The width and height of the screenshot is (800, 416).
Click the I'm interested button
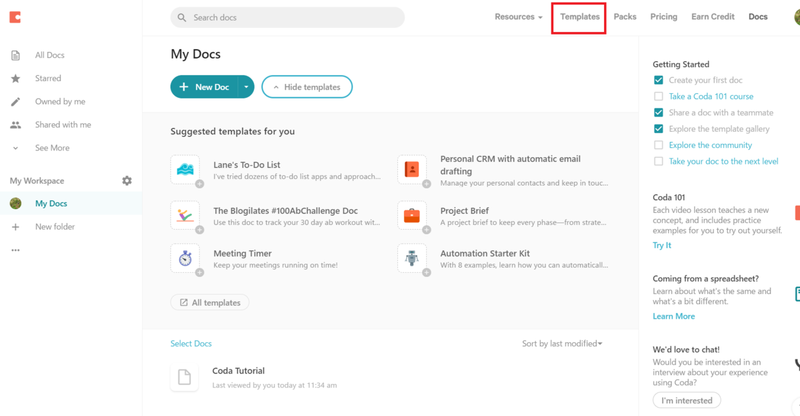pyautogui.click(x=687, y=401)
